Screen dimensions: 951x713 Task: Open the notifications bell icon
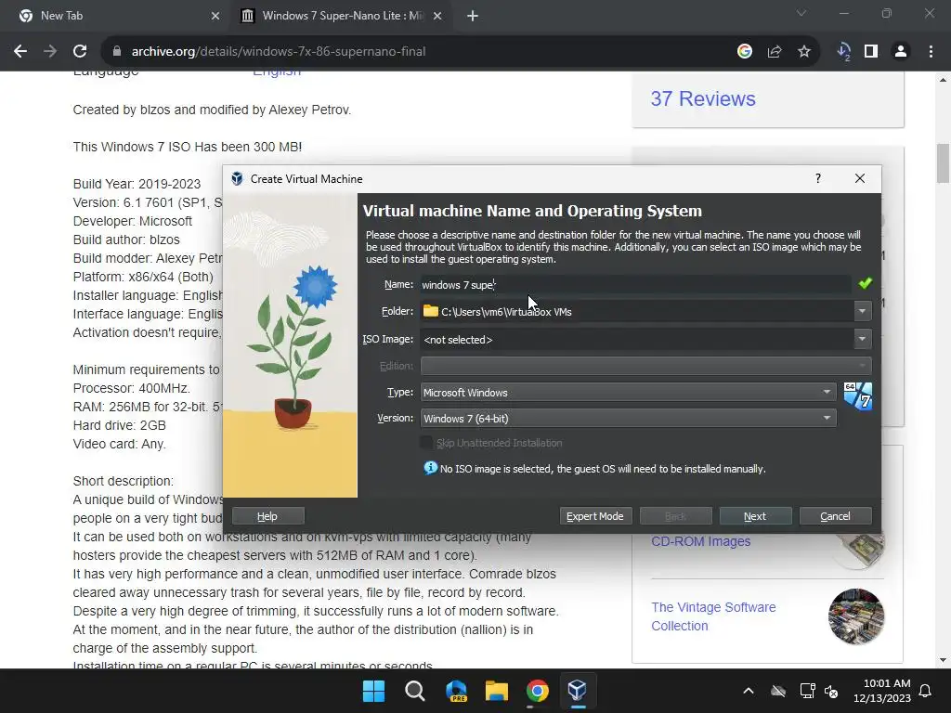926,691
